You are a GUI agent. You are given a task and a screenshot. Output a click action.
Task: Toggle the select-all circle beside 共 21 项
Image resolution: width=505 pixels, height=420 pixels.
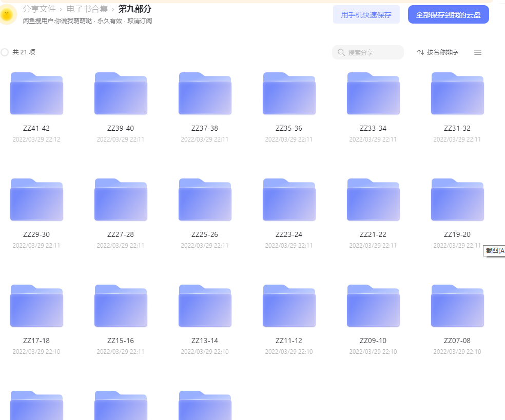point(5,52)
